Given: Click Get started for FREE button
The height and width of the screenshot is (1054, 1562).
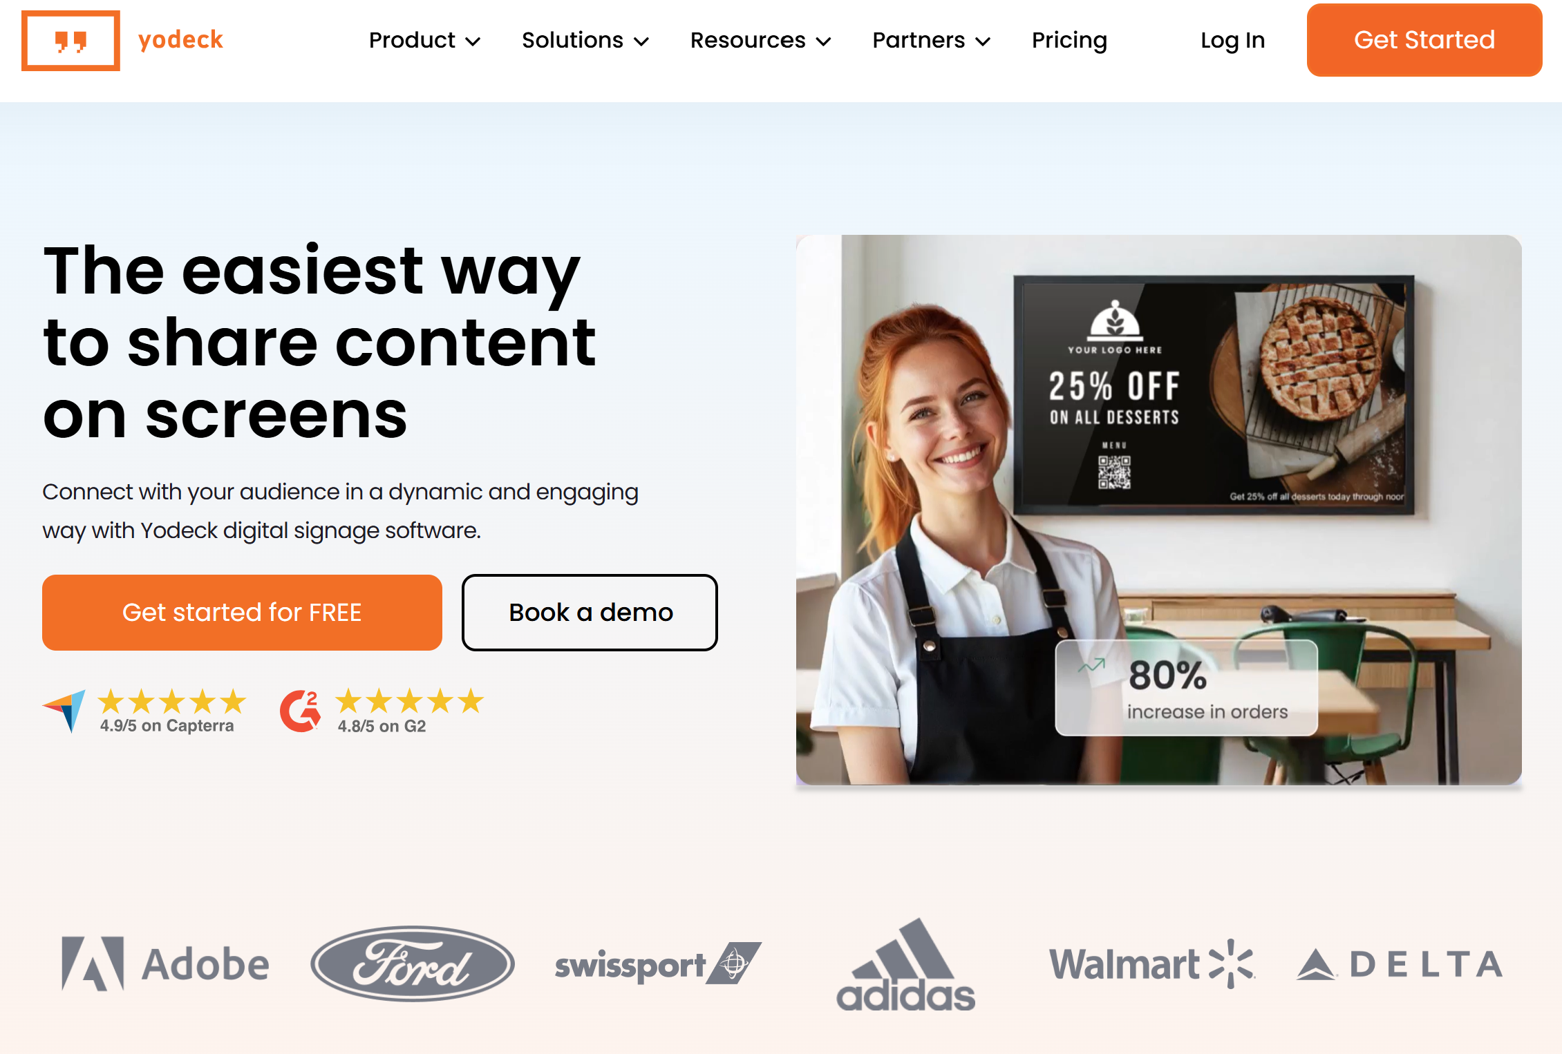Looking at the screenshot, I should (242, 613).
